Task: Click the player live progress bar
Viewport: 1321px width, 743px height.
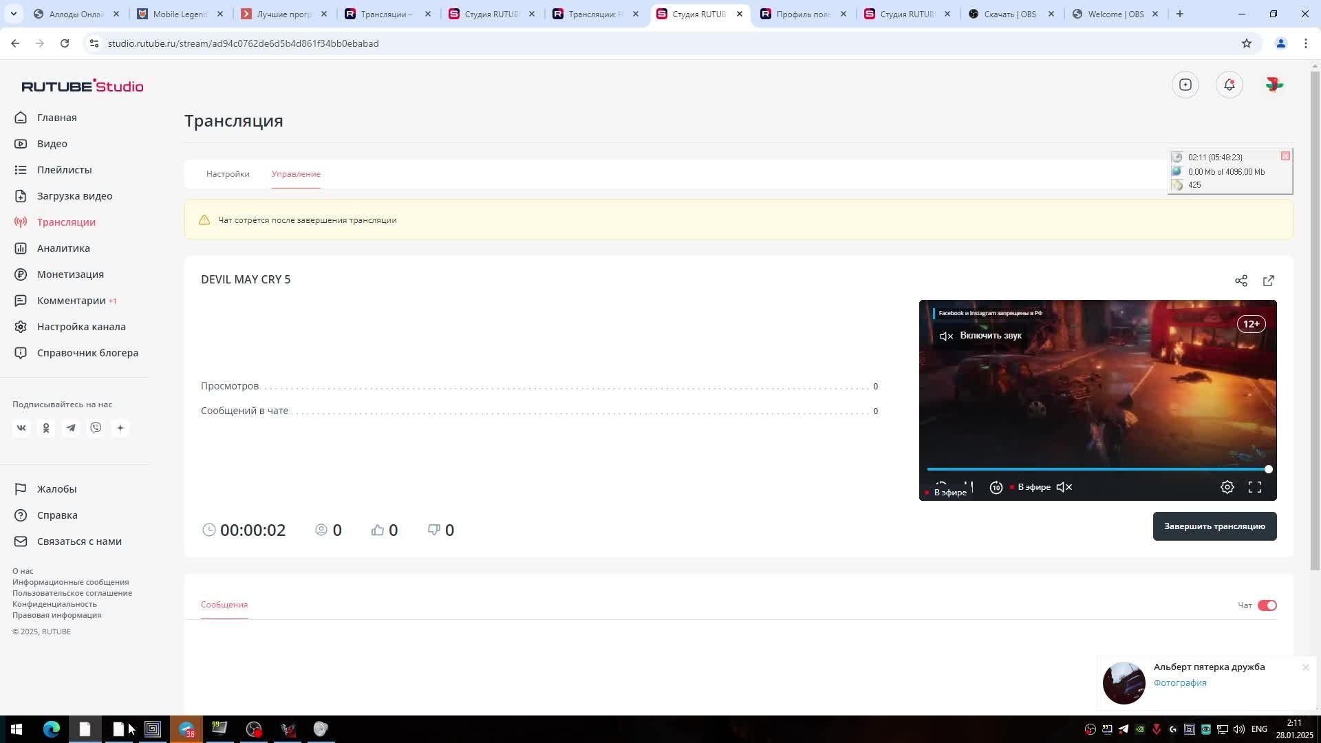Action: (1097, 469)
